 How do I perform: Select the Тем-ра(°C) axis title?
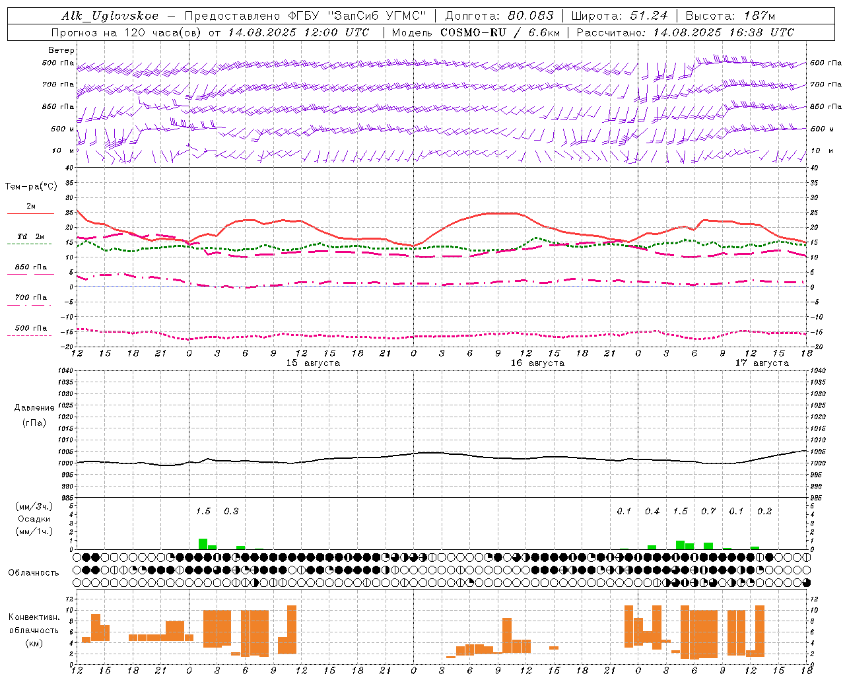click(31, 187)
